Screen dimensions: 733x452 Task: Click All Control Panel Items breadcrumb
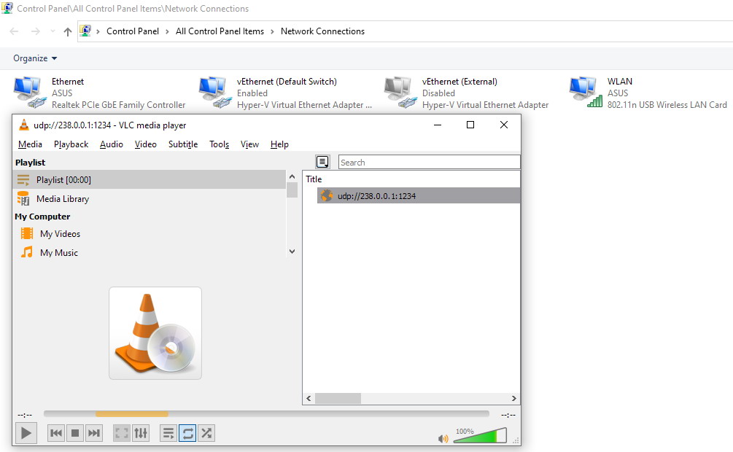[220, 31]
